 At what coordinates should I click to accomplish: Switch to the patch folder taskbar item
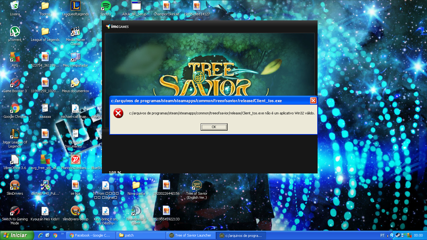click(x=141, y=235)
